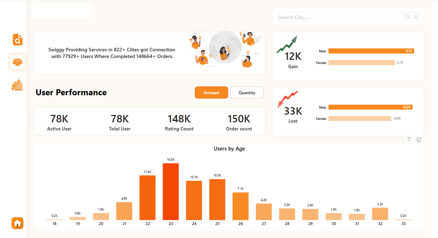This screenshot has height=238, width=438.
Task: Select the age 22 bar
Action: coord(147,198)
